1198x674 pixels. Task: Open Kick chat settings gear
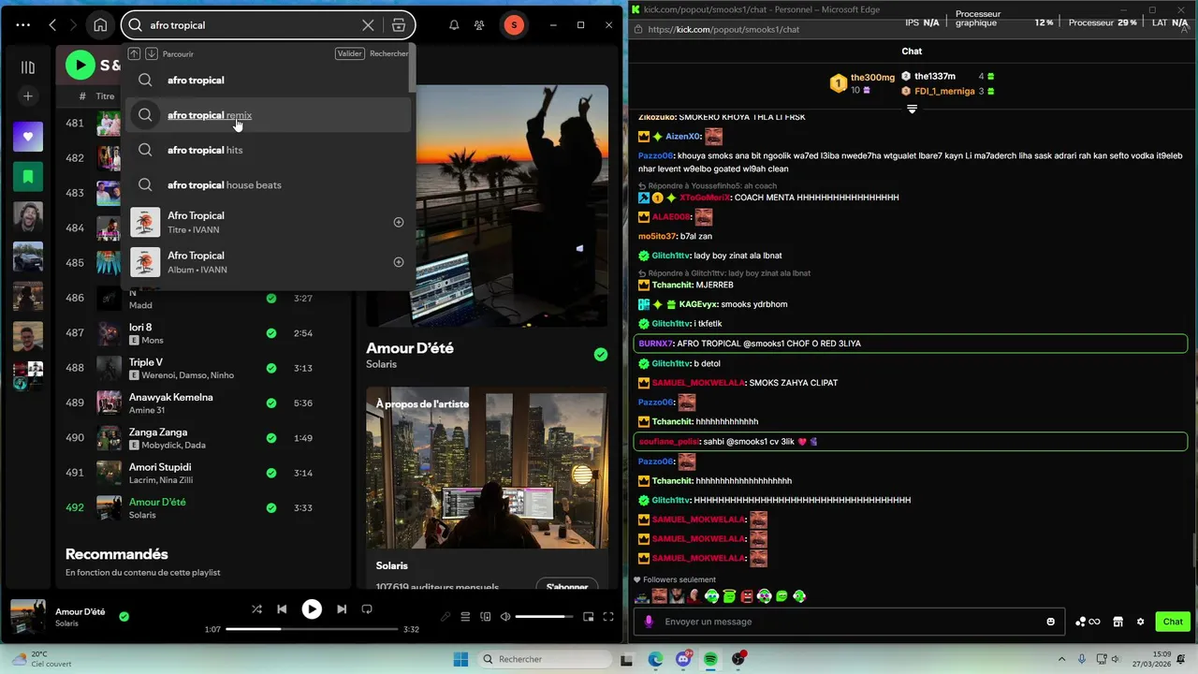[1140, 622]
